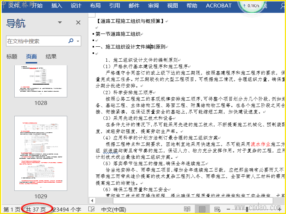
Task: Close the 导航 navigation pane
Action: [x=78, y=22]
